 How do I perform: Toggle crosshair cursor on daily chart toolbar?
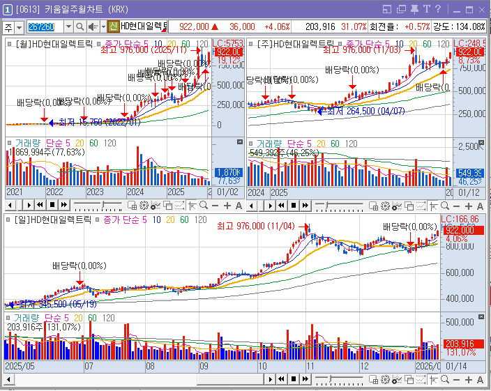[433, 379]
